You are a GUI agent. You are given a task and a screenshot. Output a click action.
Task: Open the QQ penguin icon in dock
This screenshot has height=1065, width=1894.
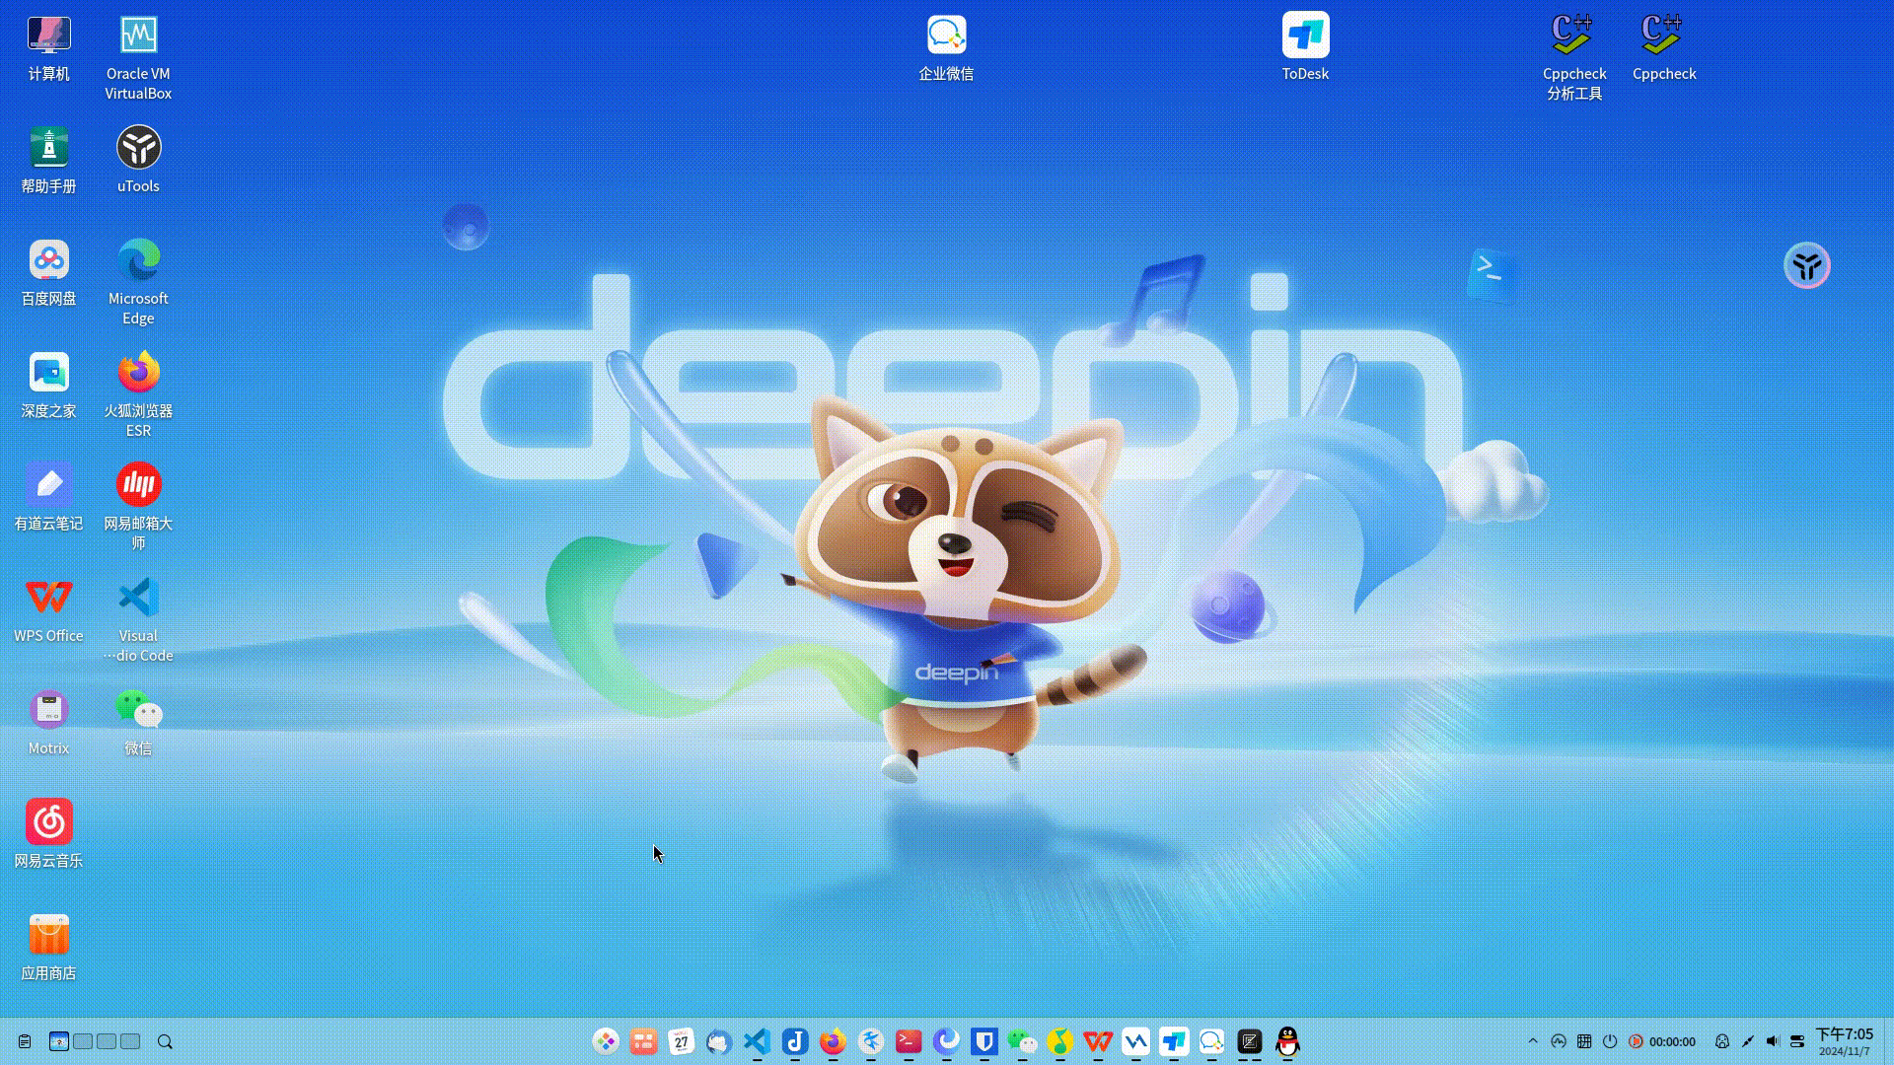(x=1287, y=1041)
